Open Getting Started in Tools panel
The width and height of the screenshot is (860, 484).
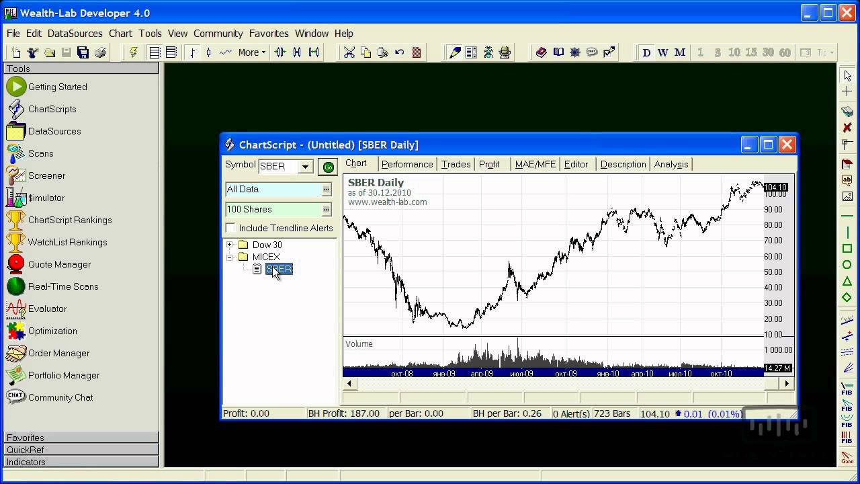click(47, 87)
